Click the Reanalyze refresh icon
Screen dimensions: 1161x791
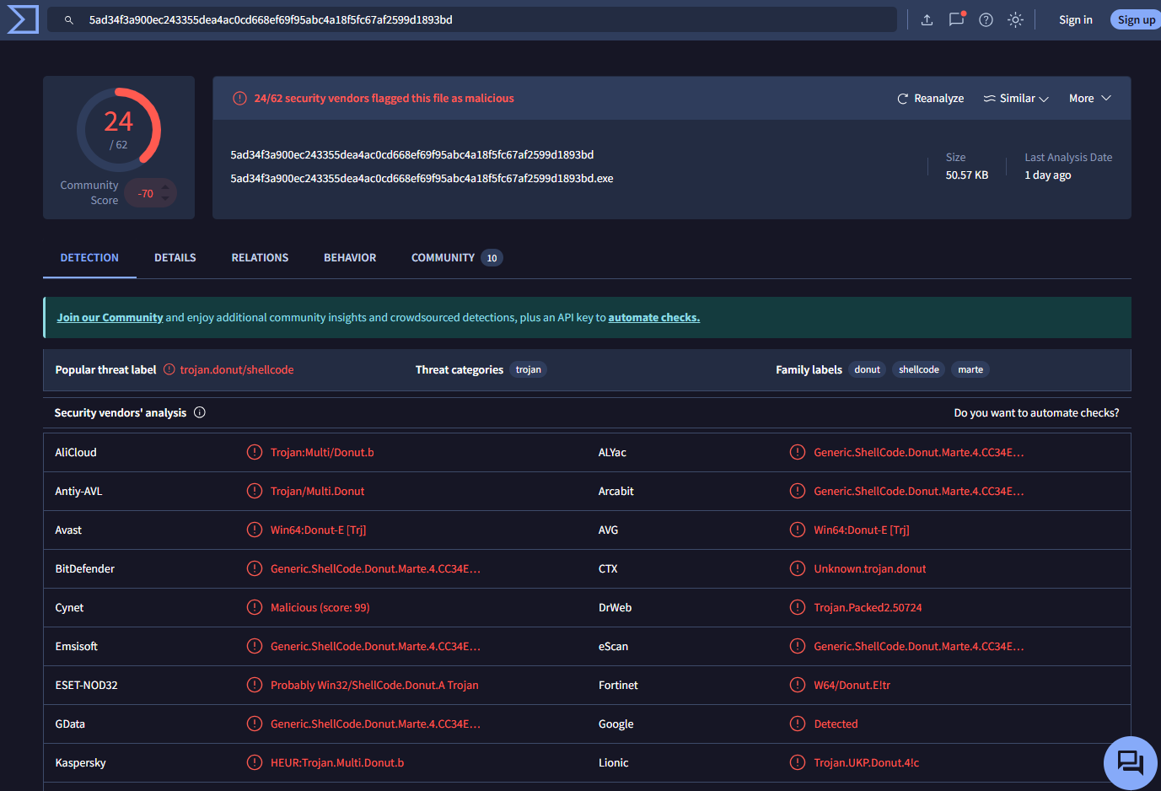(902, 99)
